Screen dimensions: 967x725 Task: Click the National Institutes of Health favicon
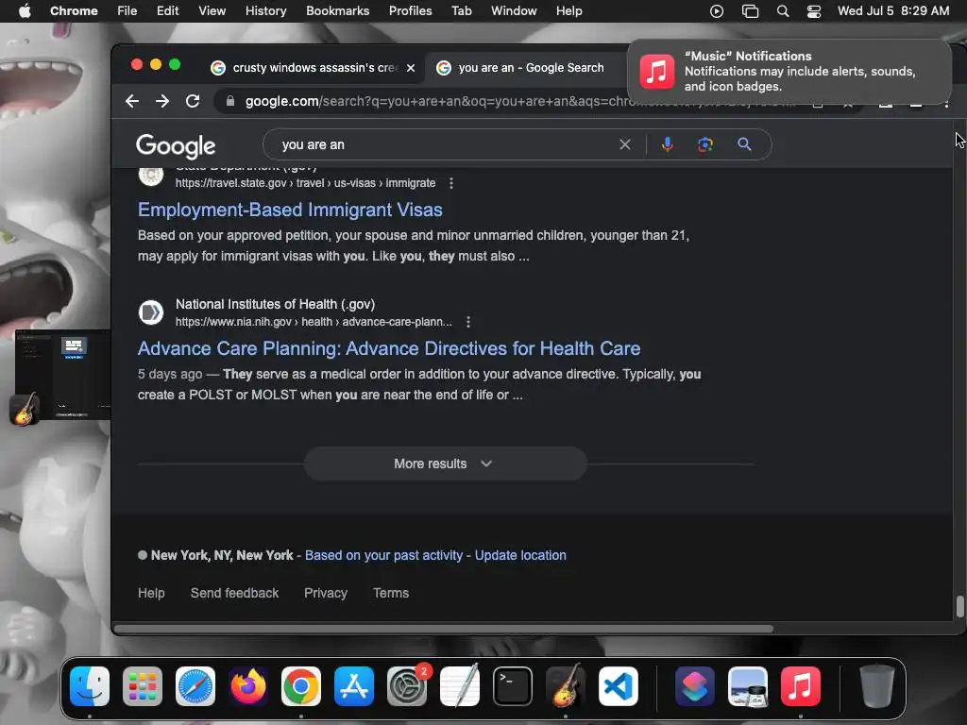(150, 312)
